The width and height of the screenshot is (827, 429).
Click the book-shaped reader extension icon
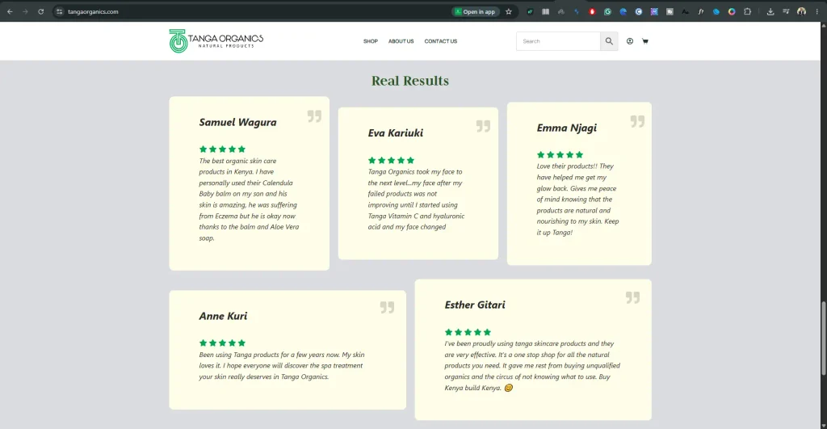545,11
